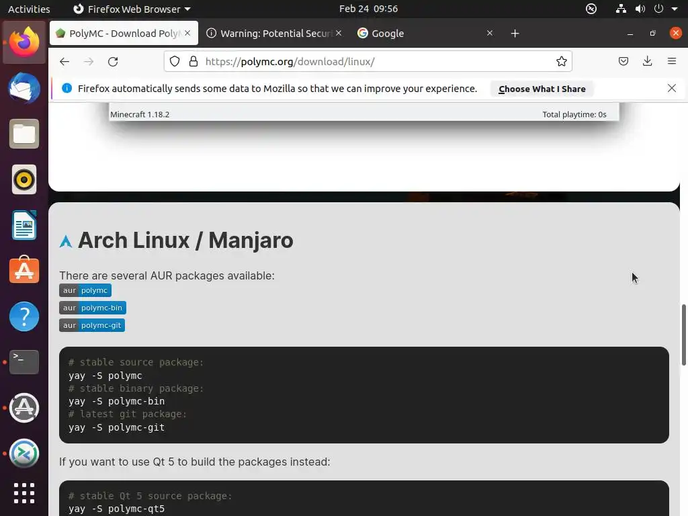Open the aur polymc-bin badge link
This screenshot has height=516, width=688.
(x=93, y=308)
